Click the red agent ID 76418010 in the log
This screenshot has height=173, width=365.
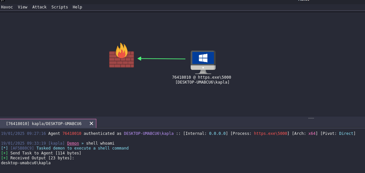(x=72, y=133)
